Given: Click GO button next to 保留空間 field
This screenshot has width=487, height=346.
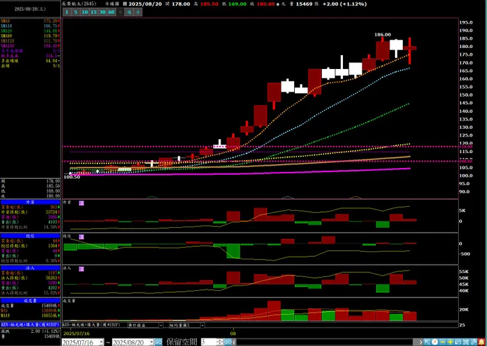Looking at the screenshot, I should (228, 342).
